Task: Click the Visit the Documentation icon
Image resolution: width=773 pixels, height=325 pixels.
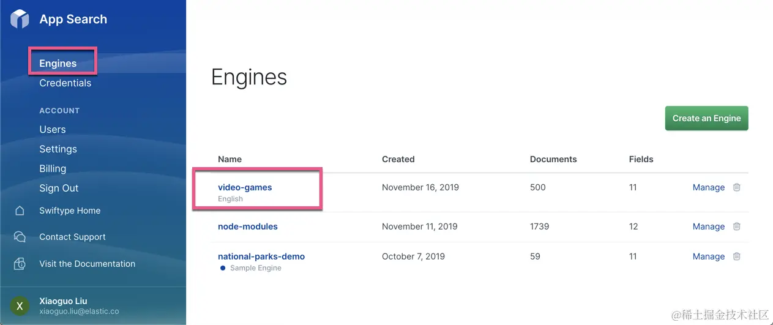Action: tap(20, 264)
